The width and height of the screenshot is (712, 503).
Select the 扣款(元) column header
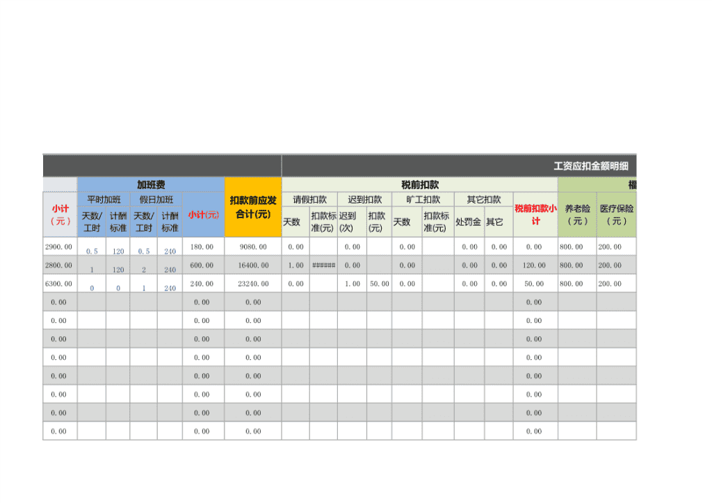point(379,222)
